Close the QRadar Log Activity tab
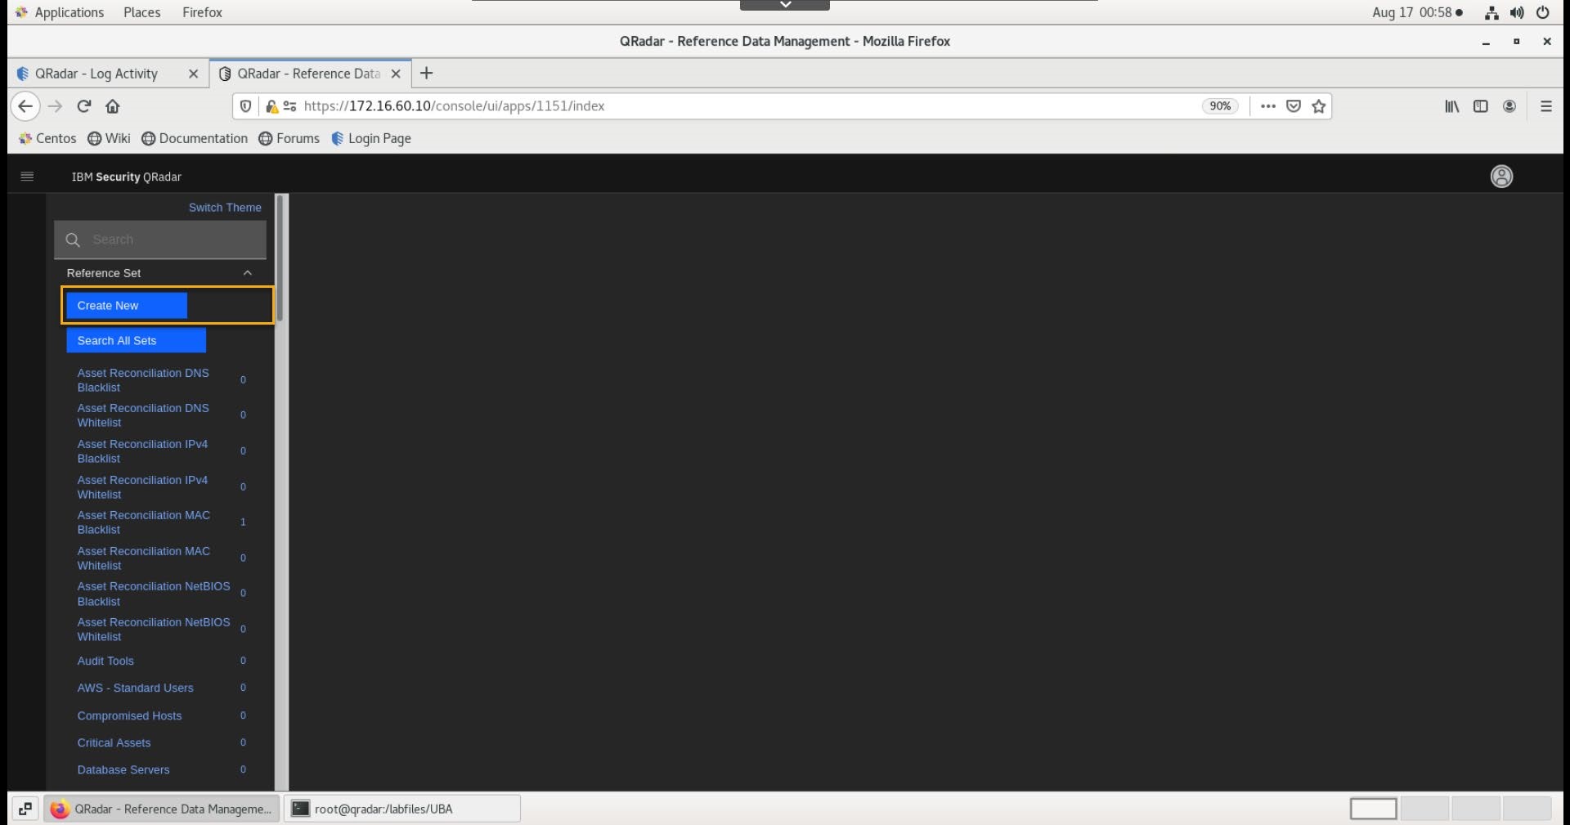This screenshot has height=825, width=1570. (193, 74)
